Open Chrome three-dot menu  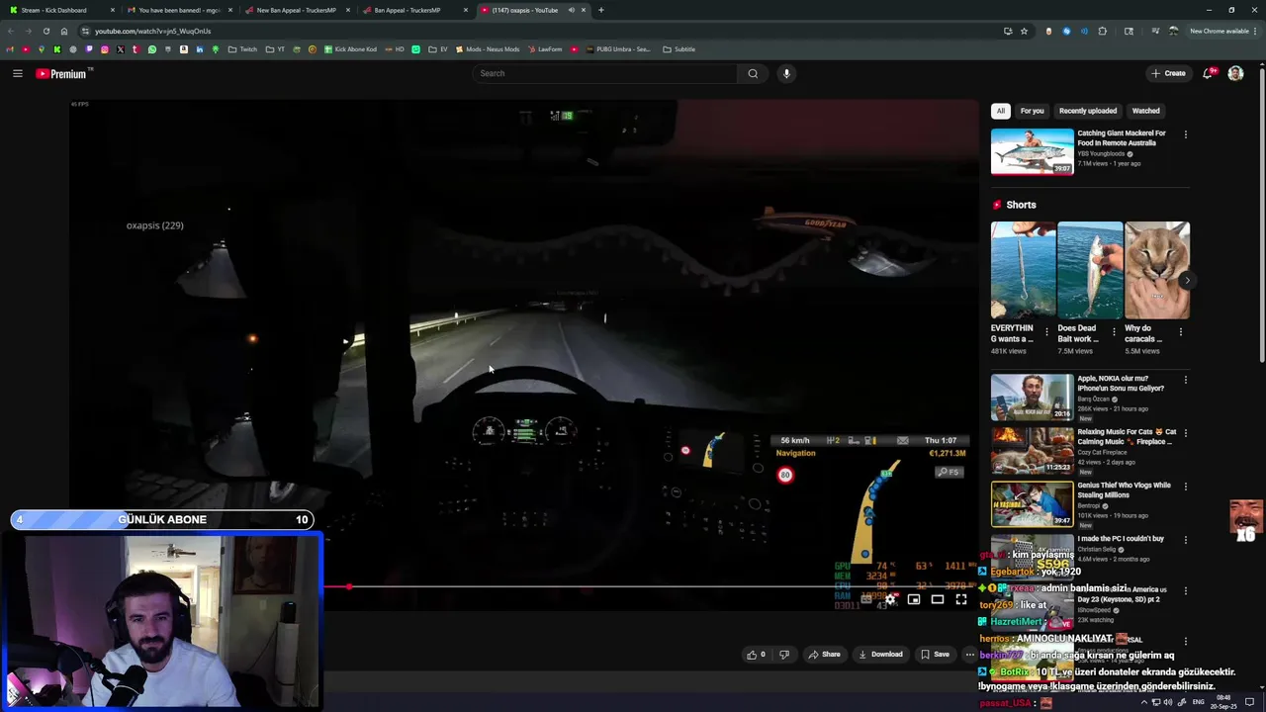tap(1255, 31)
